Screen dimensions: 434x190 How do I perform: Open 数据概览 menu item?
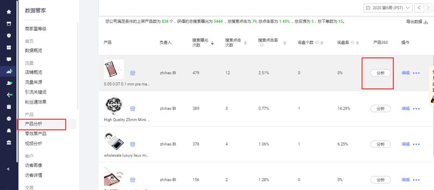click(34, 51)
